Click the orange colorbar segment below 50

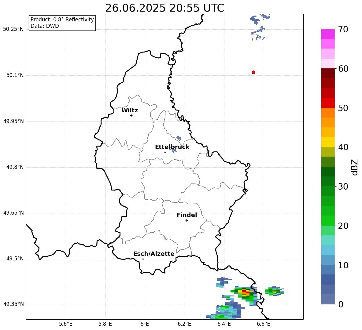tap(328, 113)
